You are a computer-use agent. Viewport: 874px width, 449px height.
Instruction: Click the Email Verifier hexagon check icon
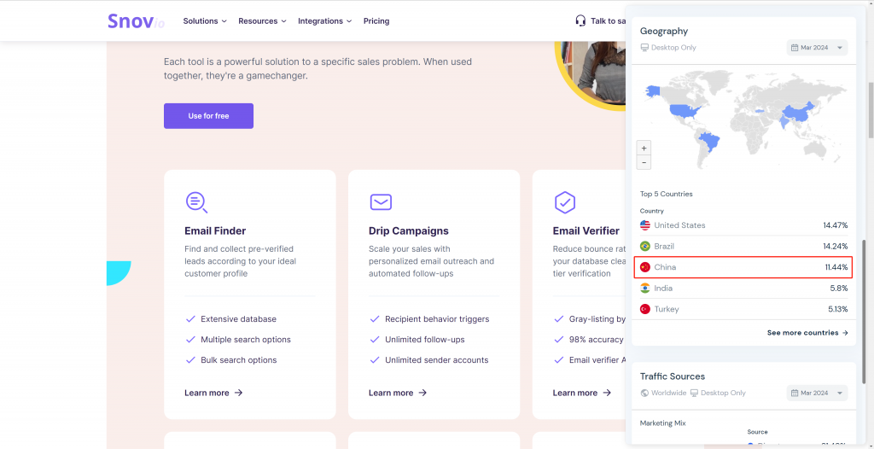tap(565, 202)
